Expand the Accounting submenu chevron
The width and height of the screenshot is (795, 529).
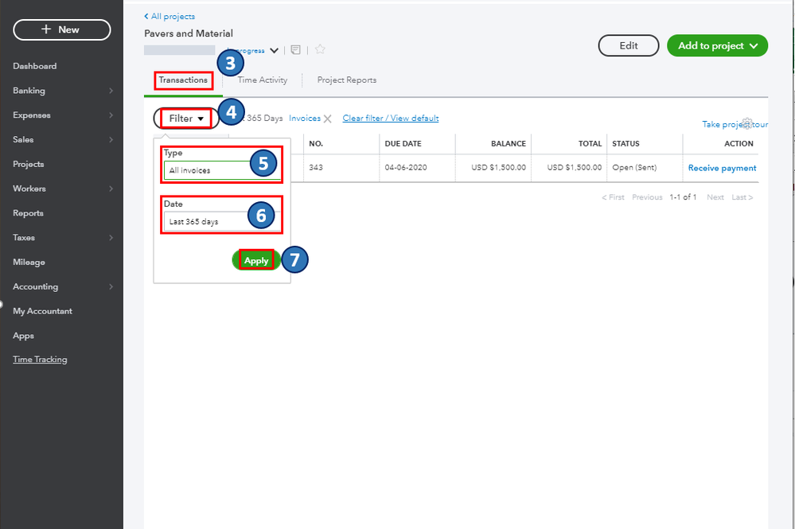[x=111, y=287]
